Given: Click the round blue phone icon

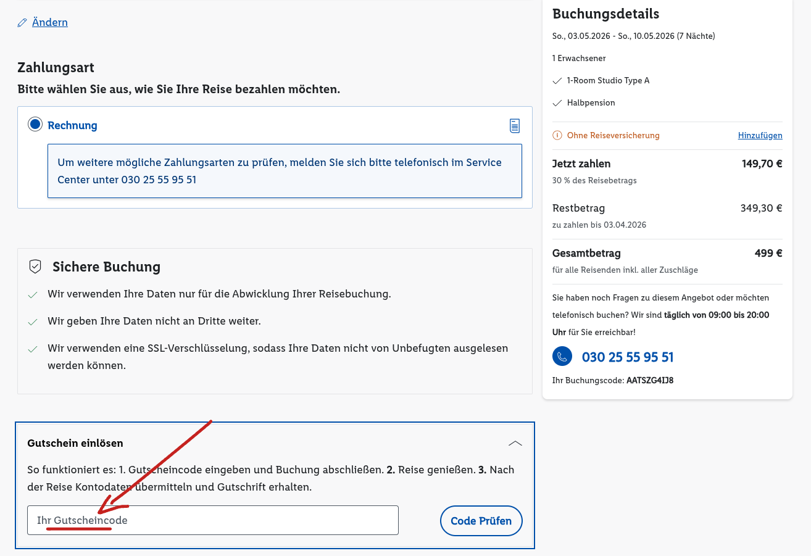Looking at the screenshot, I should 562,356.
